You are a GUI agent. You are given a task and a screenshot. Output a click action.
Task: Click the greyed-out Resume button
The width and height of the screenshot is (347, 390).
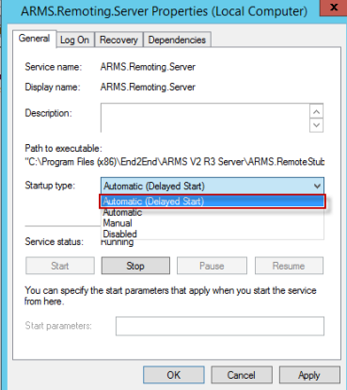289,266
